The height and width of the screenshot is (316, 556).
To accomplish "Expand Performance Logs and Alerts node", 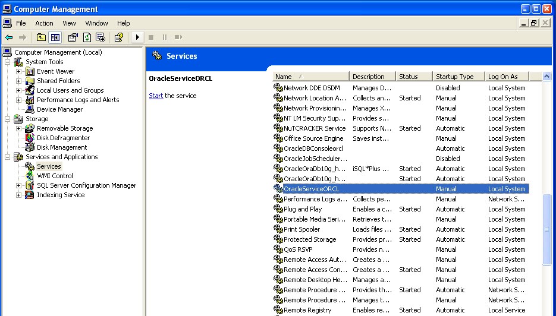I will 19,100.
